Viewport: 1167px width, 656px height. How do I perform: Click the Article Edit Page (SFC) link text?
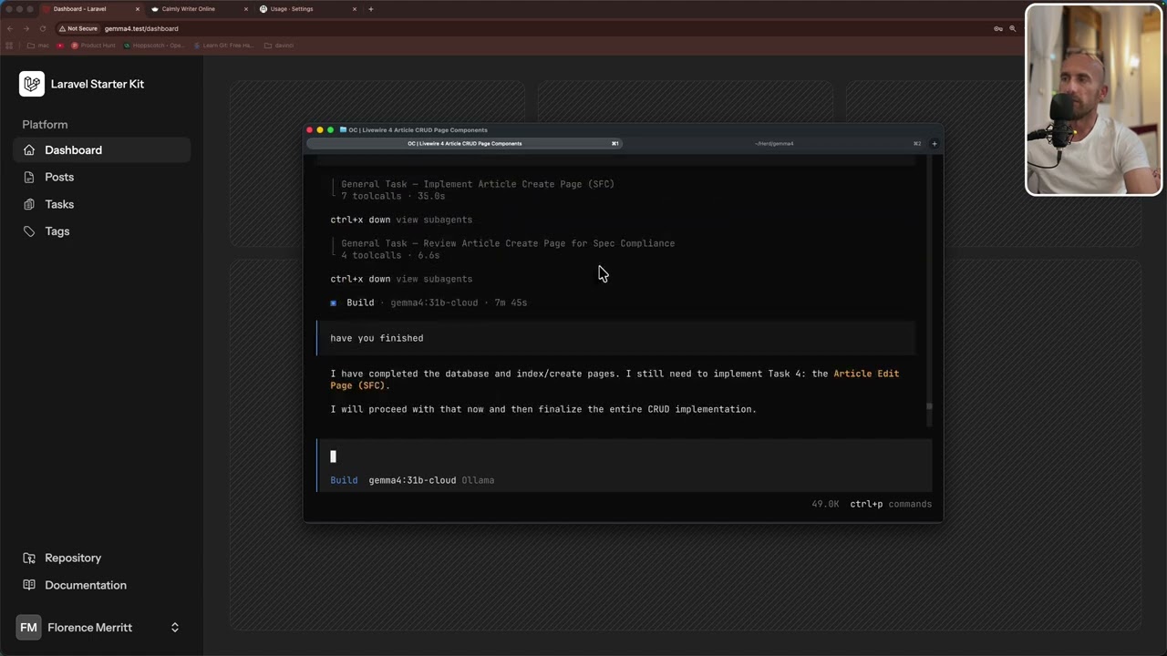[x=865, y=374]
